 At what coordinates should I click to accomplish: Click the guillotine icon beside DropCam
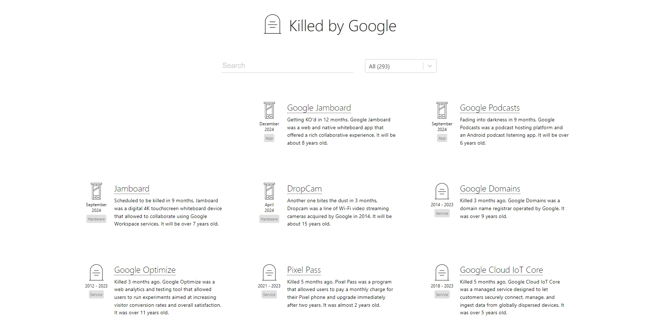tap(269, 191)
